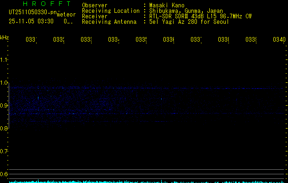
Task: Click the Receiving Antenna field label
Action: 109,22
